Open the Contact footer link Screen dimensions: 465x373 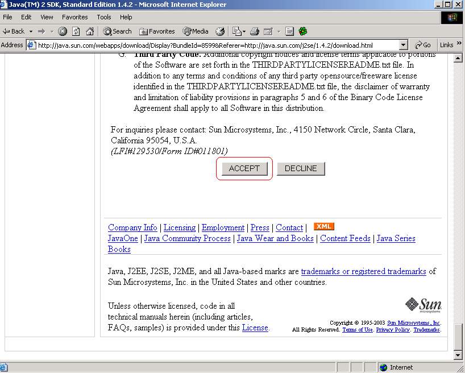click(289, 227)
